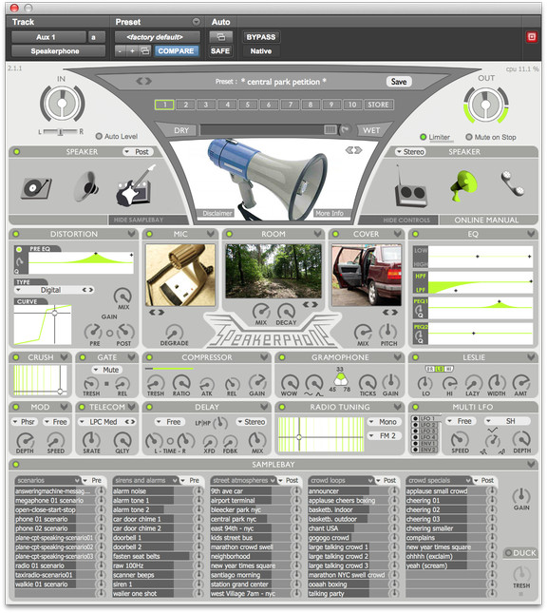
Task: Click the forest room thumbnail image
Action: [273, 271]
